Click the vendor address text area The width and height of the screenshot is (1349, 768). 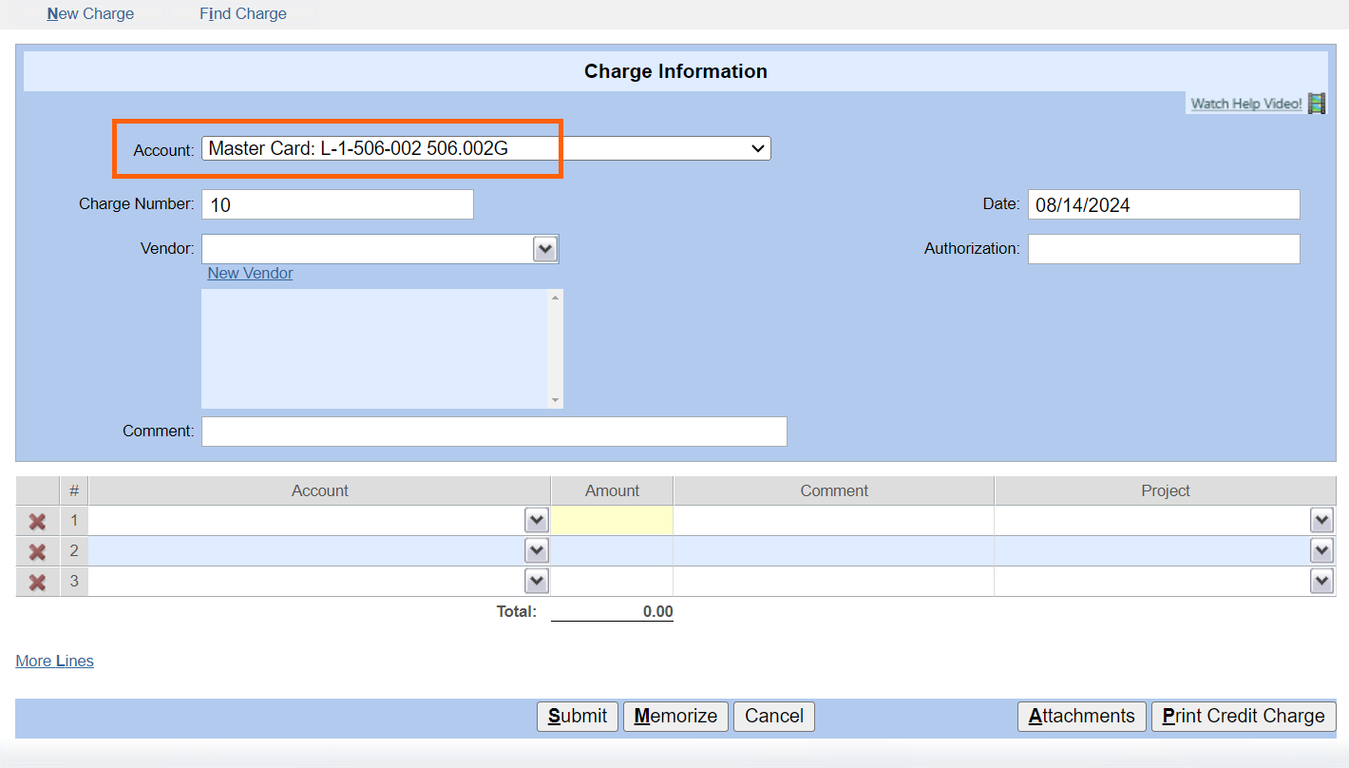click(375, 349)
